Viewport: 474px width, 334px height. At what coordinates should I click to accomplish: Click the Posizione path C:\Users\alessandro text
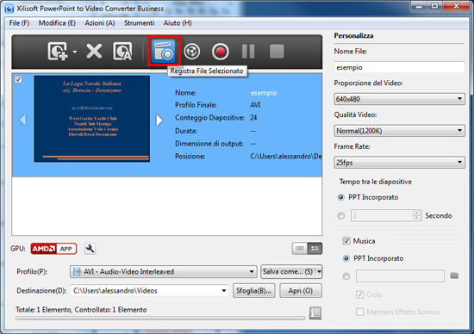tap(285, 156)
